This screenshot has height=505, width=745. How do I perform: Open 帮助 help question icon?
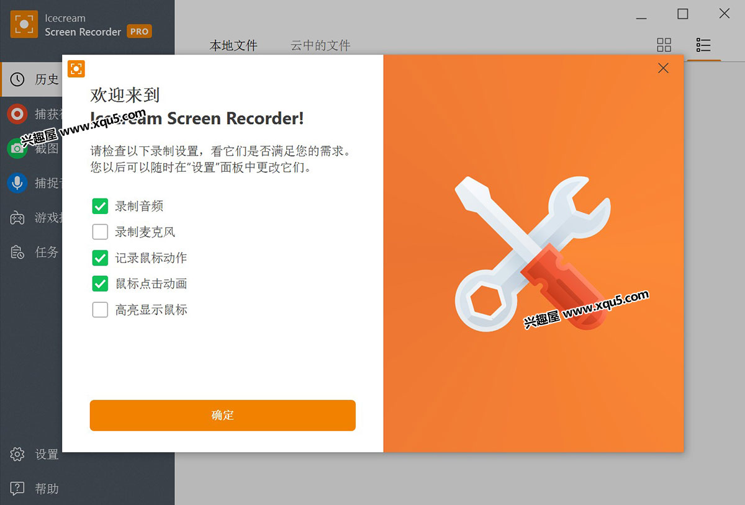pos(17,488)
